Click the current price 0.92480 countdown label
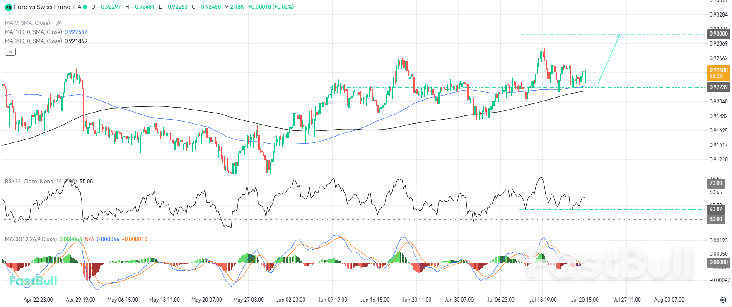This screenshot has width=732, height=307. [718, 73]
